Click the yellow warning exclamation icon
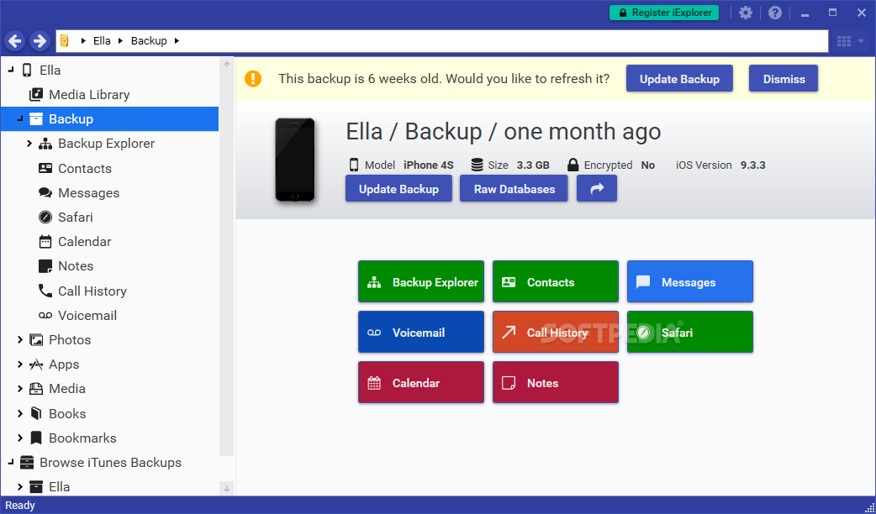Viewport: 876px width, 514px height. pyautogui.click(x=252, y=78)
